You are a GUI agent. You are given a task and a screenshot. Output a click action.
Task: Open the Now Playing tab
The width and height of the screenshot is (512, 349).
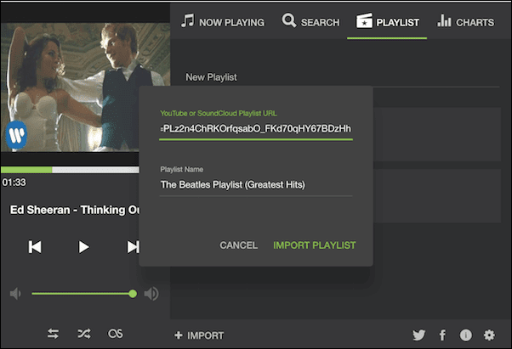pyautogui.click(x=223, y=21)
